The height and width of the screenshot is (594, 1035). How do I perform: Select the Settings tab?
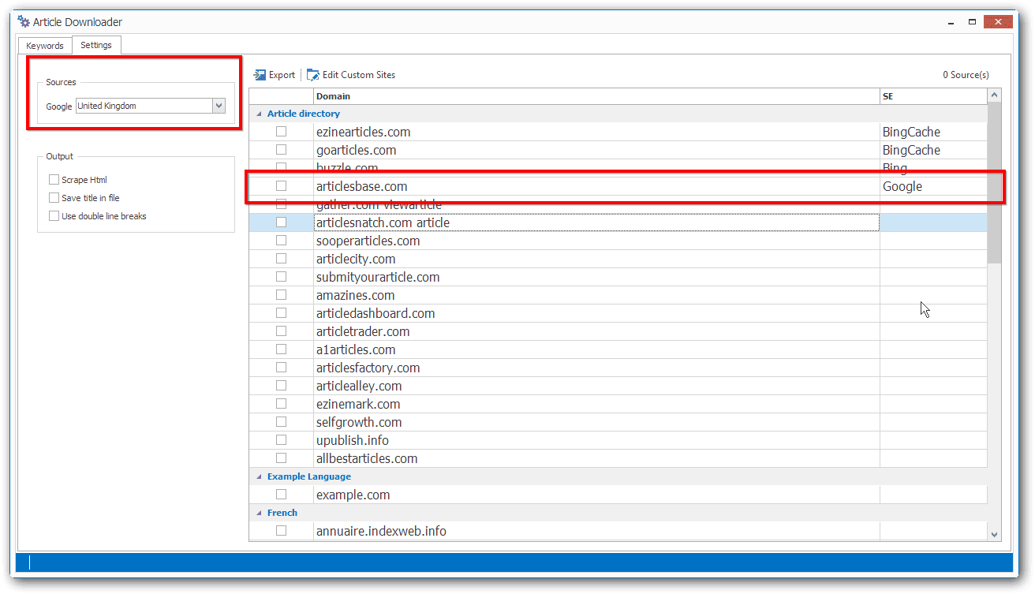point(96,45)
